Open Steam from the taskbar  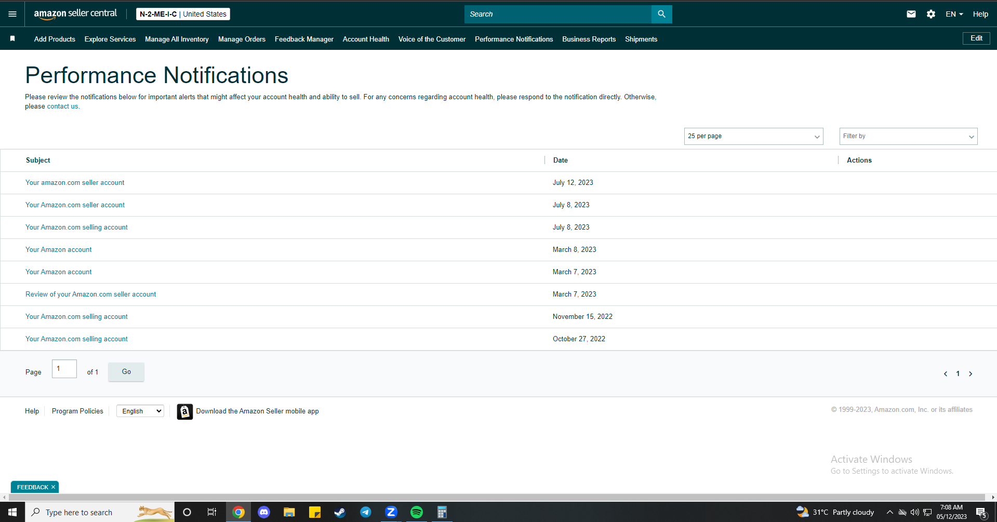click(340, 512)
